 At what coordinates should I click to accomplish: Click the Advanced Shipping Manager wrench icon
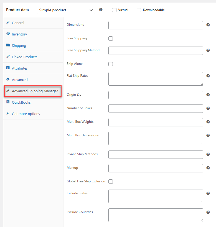[x=8, y=91]
